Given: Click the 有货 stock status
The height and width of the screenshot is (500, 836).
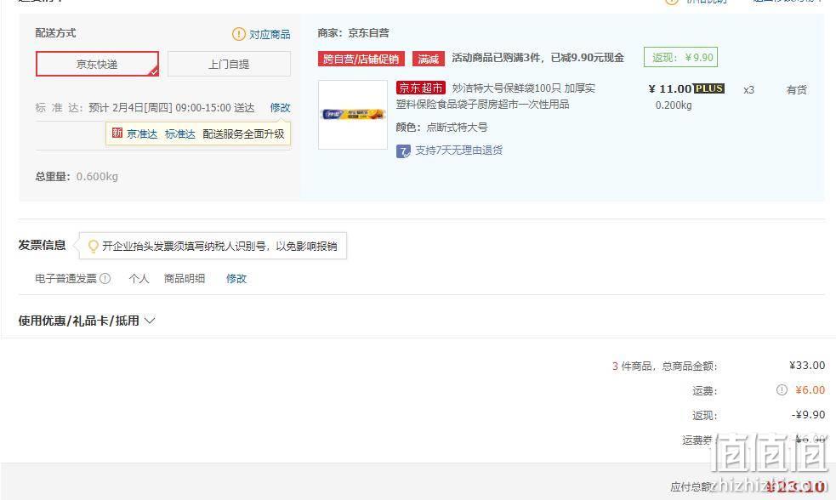Looking at the screenshot, I should [x=797, y=89].
